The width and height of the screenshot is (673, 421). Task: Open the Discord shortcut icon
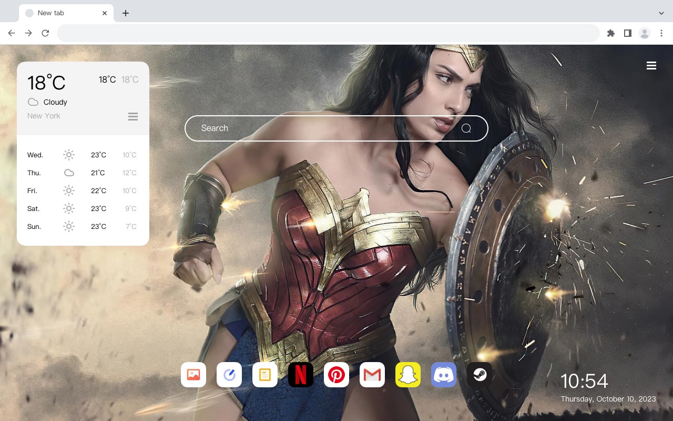[444, 375]
